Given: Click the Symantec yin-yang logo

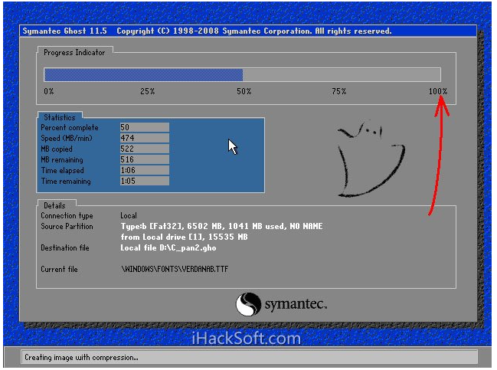Looking at the screenshot, I should pyautogui.click(x=248, y=304).
